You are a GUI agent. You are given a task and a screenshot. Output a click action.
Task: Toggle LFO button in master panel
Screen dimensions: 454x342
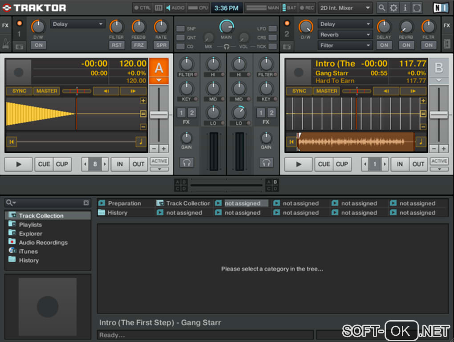point(272,28)
